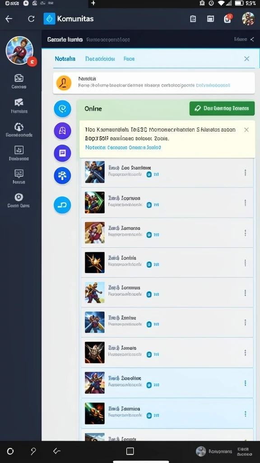
Task: Open the globe icon in the sidebar
Action: point(19,127)
